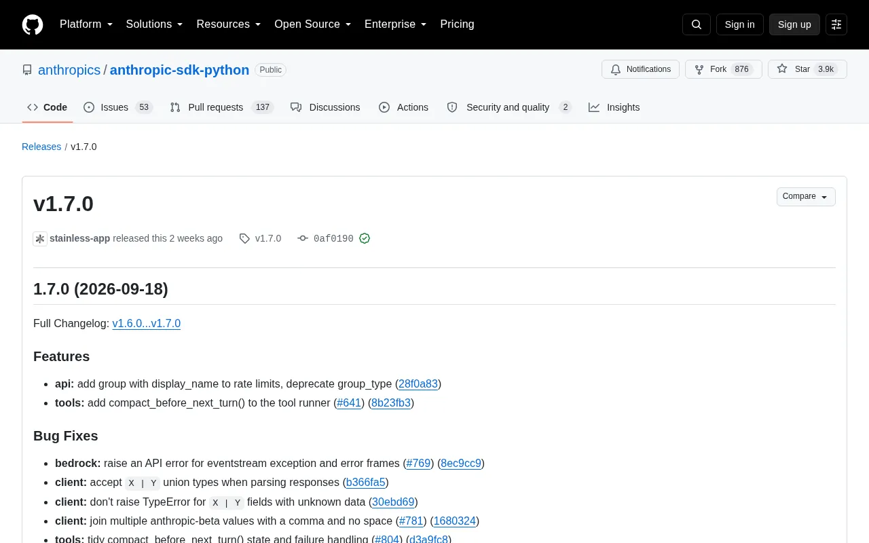Image resolution: width=869 pixels, height=543 pixels.
Task: Open commit 28f0a83 link
Action: tap(418, 383)
